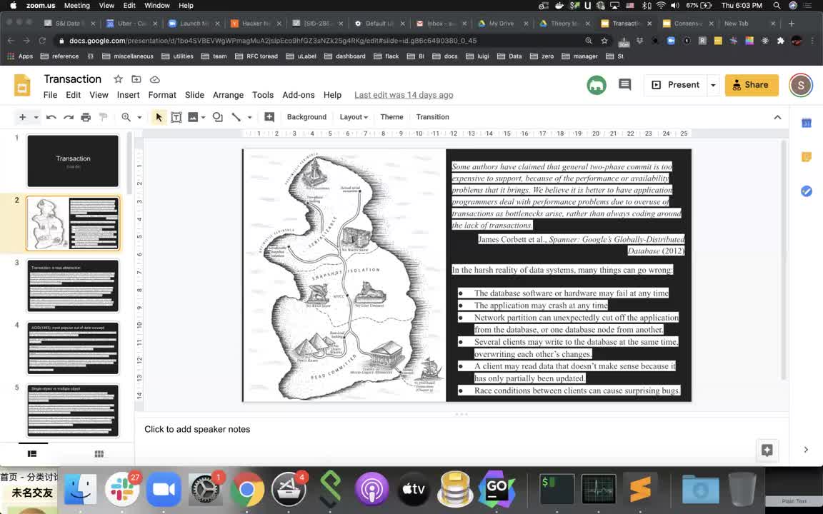Open Zoom app from the dock

point(163,489)
